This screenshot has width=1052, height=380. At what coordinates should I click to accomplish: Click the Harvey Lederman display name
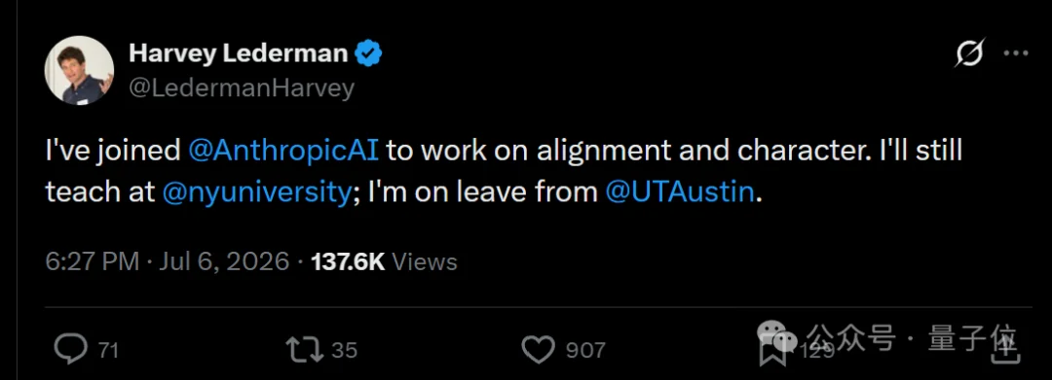[239, 53]
